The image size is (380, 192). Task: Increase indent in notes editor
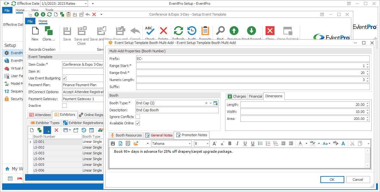(x=291, y=144)
